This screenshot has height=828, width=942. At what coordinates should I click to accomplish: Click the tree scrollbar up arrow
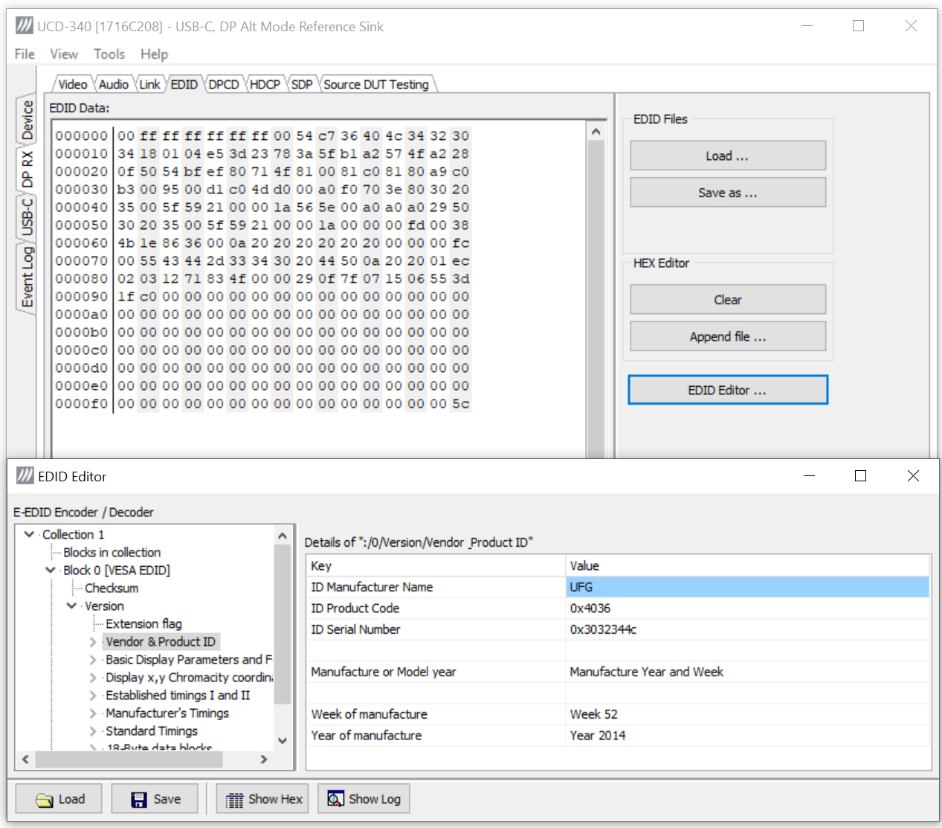[282, 535]
